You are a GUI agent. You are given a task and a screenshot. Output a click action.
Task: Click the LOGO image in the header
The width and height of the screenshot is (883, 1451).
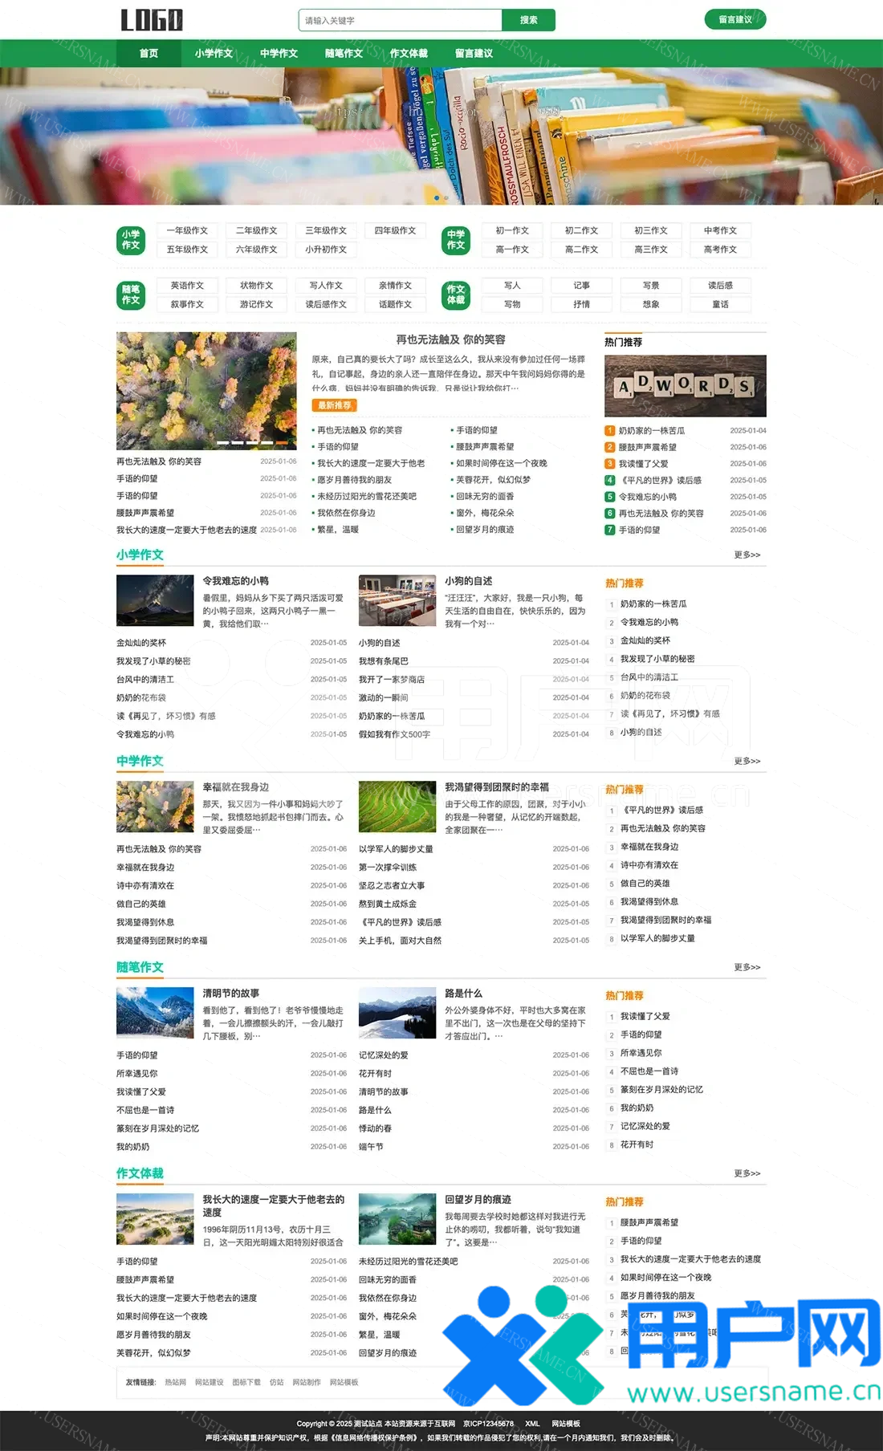(152, 20)
